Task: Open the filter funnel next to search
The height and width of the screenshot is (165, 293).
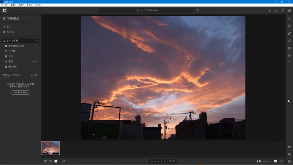Action: pyautogui.click(x=198, y=11)
